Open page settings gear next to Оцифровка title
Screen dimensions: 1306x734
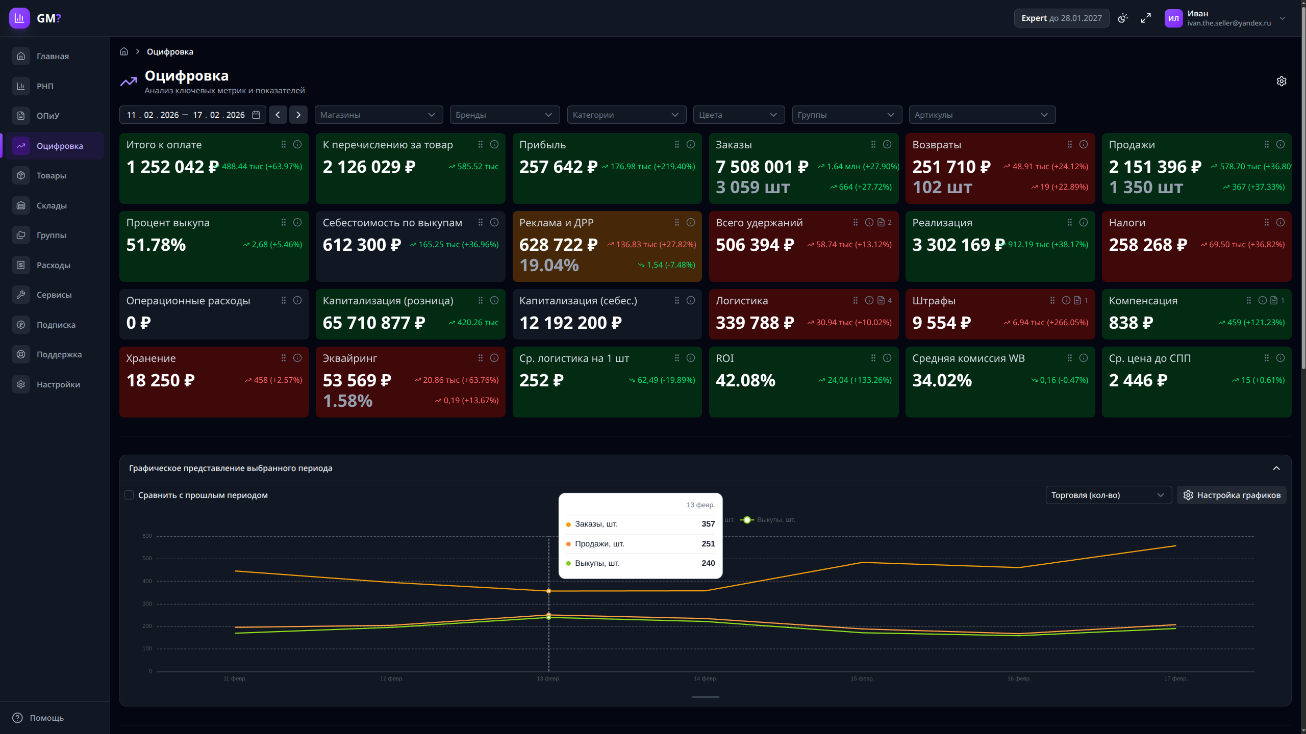[x=1281, y=82]
